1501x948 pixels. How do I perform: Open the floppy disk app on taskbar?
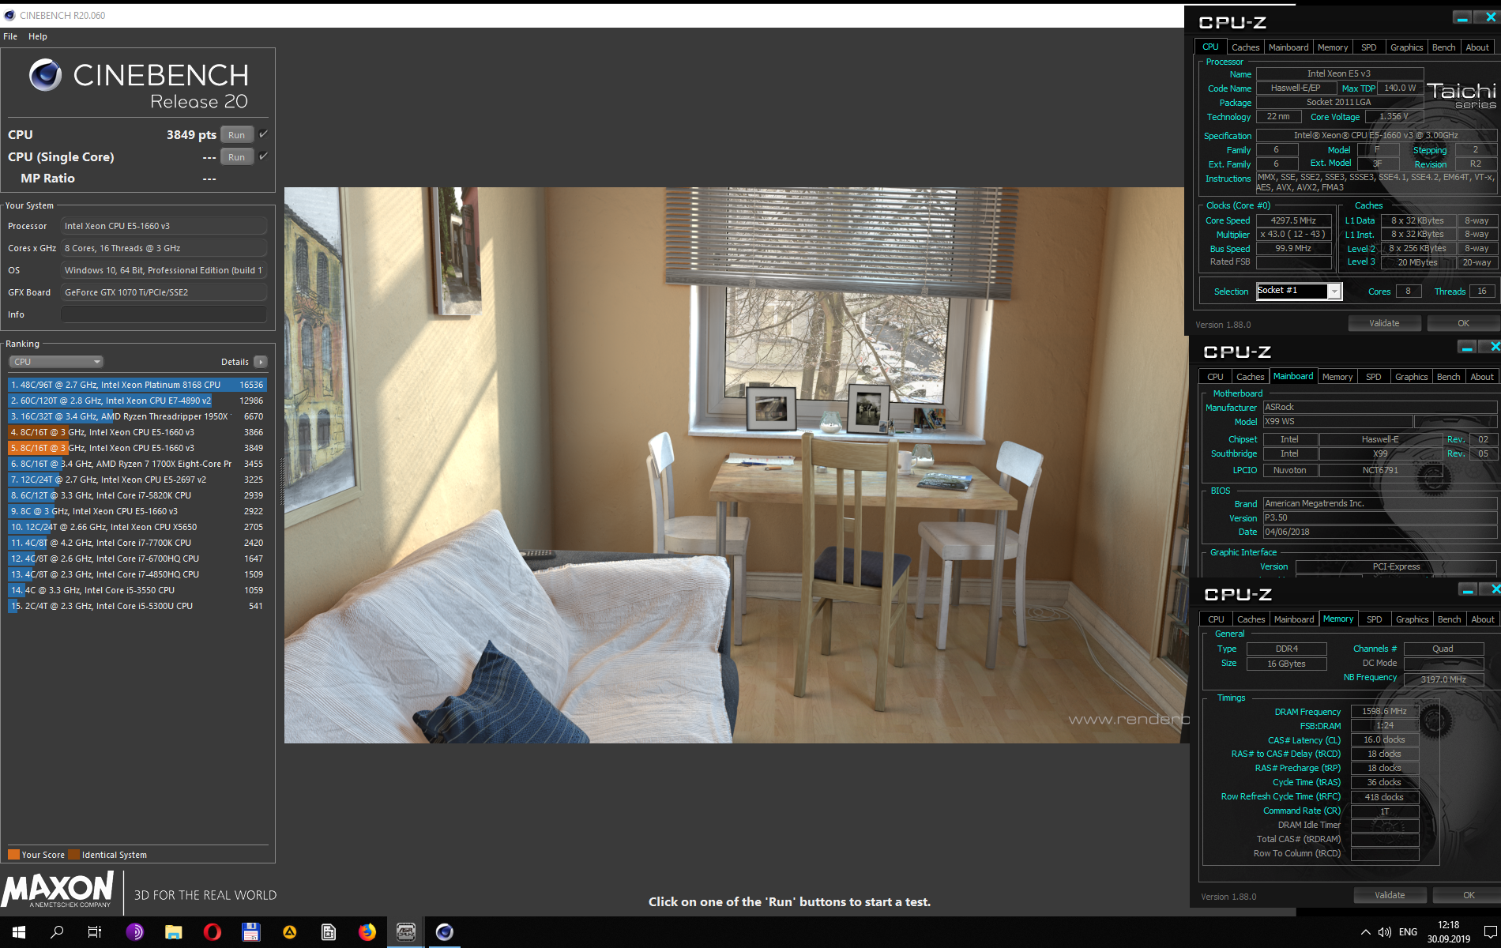click(250, 932)
